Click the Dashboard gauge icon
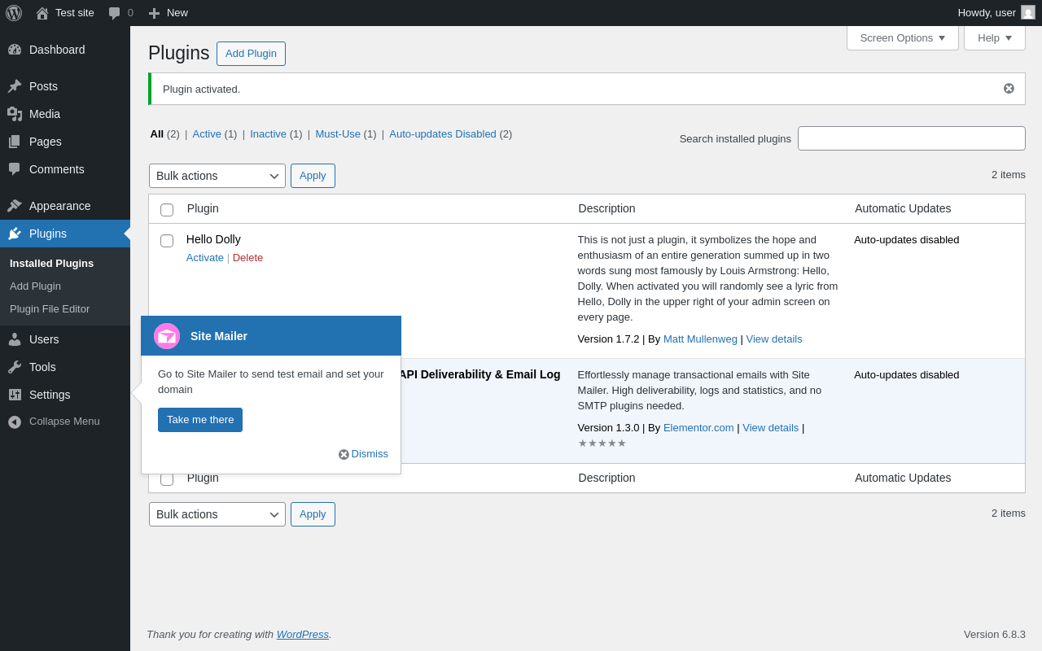This screenshot has width=1042, height=651. click(x=15, y=50)
